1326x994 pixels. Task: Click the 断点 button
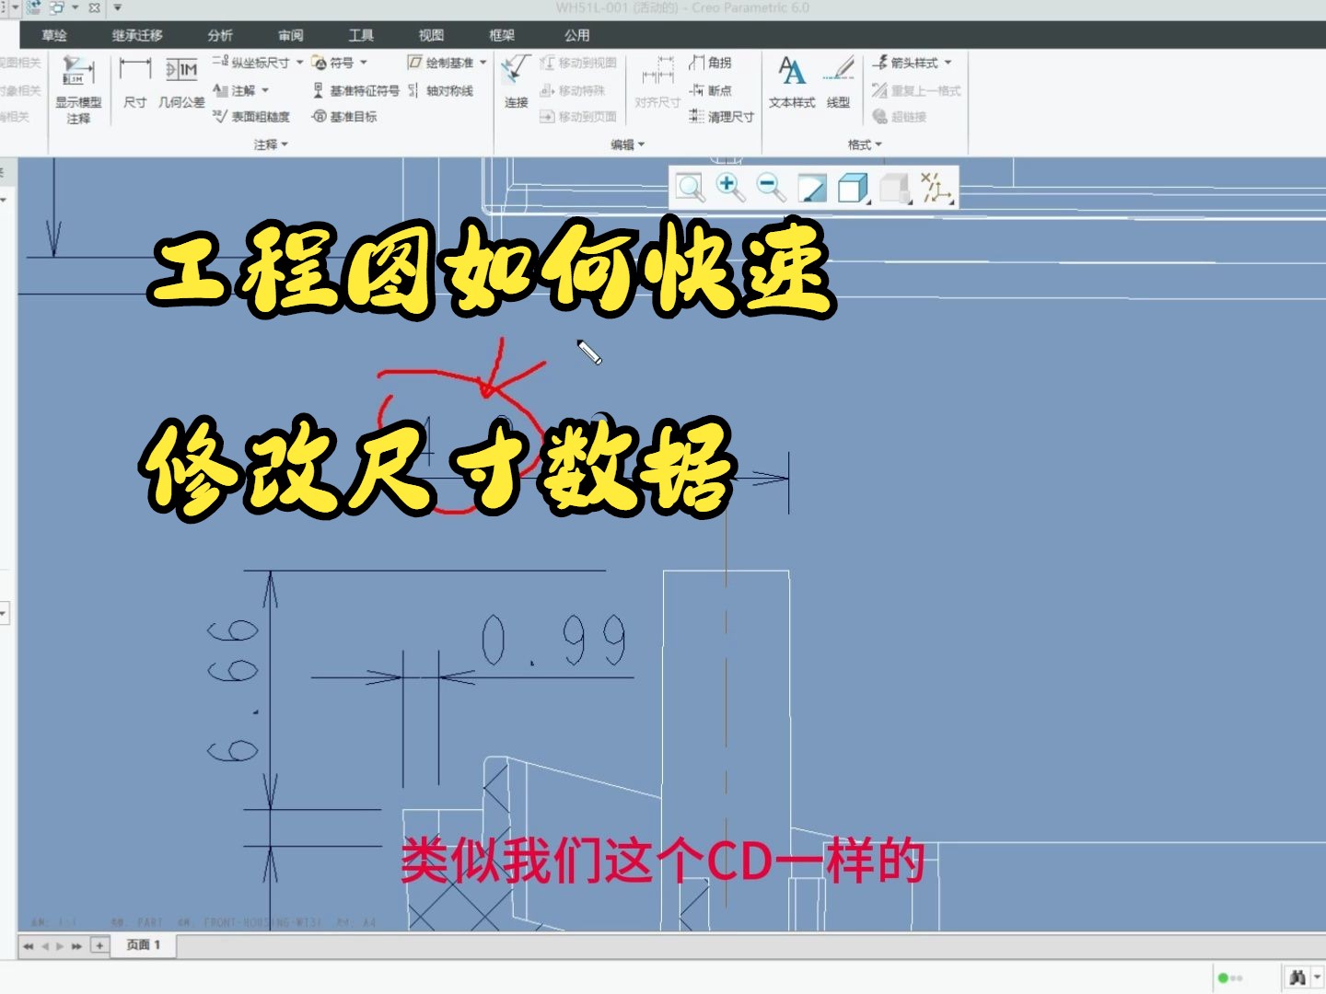(x=713, y=90)
